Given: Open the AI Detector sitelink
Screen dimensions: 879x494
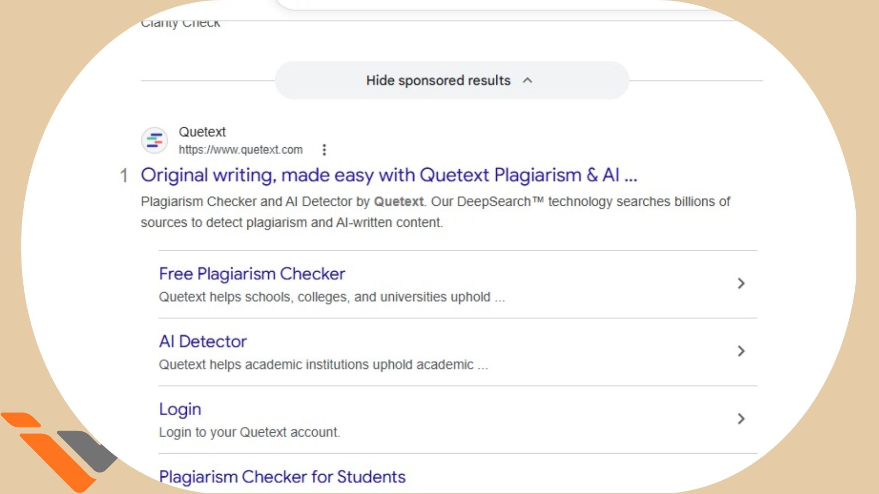Looking at the screenshot, I should (x=203, y=341).
